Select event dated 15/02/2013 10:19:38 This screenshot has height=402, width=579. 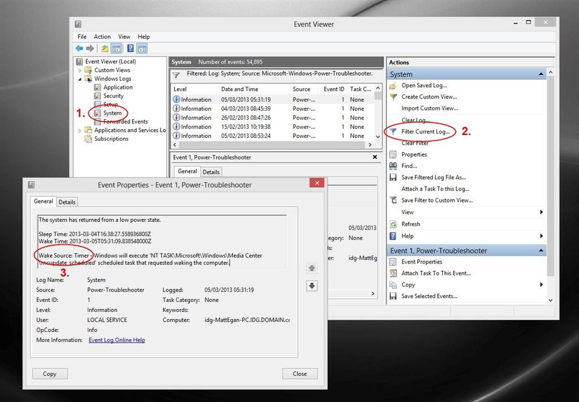[x=273, y=127]
